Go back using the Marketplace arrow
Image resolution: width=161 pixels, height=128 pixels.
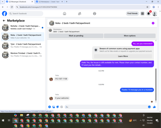pos(4,21)
